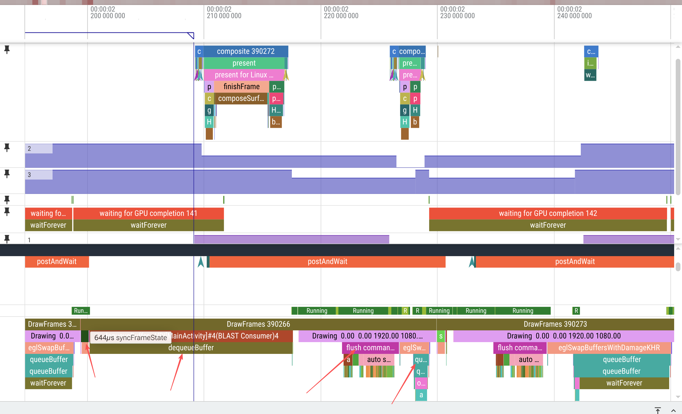Select the DrawFrames 390266 slice

point(258,324)
